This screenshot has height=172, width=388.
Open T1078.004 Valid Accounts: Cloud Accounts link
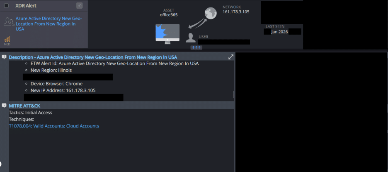click(x=54, y=126)
